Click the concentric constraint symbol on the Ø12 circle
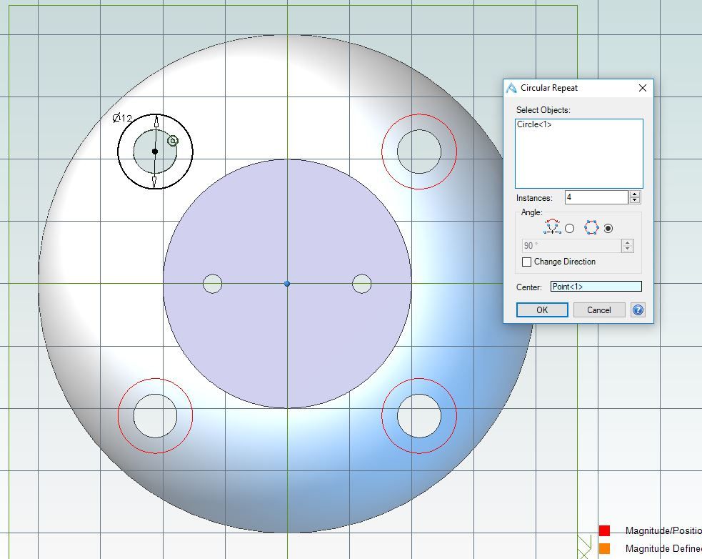The height and width of the screenshot is (559, 702). tap(173, 141)
